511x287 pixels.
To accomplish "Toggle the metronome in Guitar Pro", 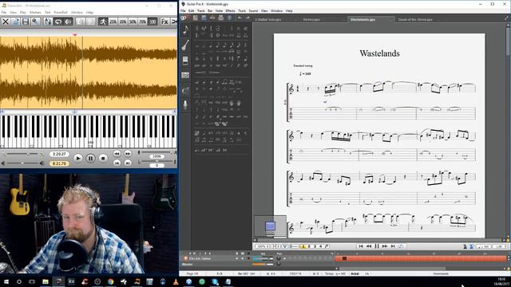I will point(465,246).
